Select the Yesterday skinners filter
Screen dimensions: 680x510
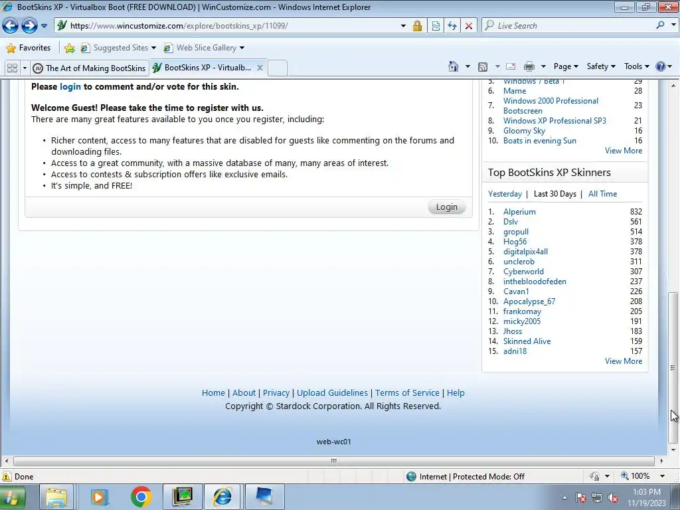tap(505, 194)
